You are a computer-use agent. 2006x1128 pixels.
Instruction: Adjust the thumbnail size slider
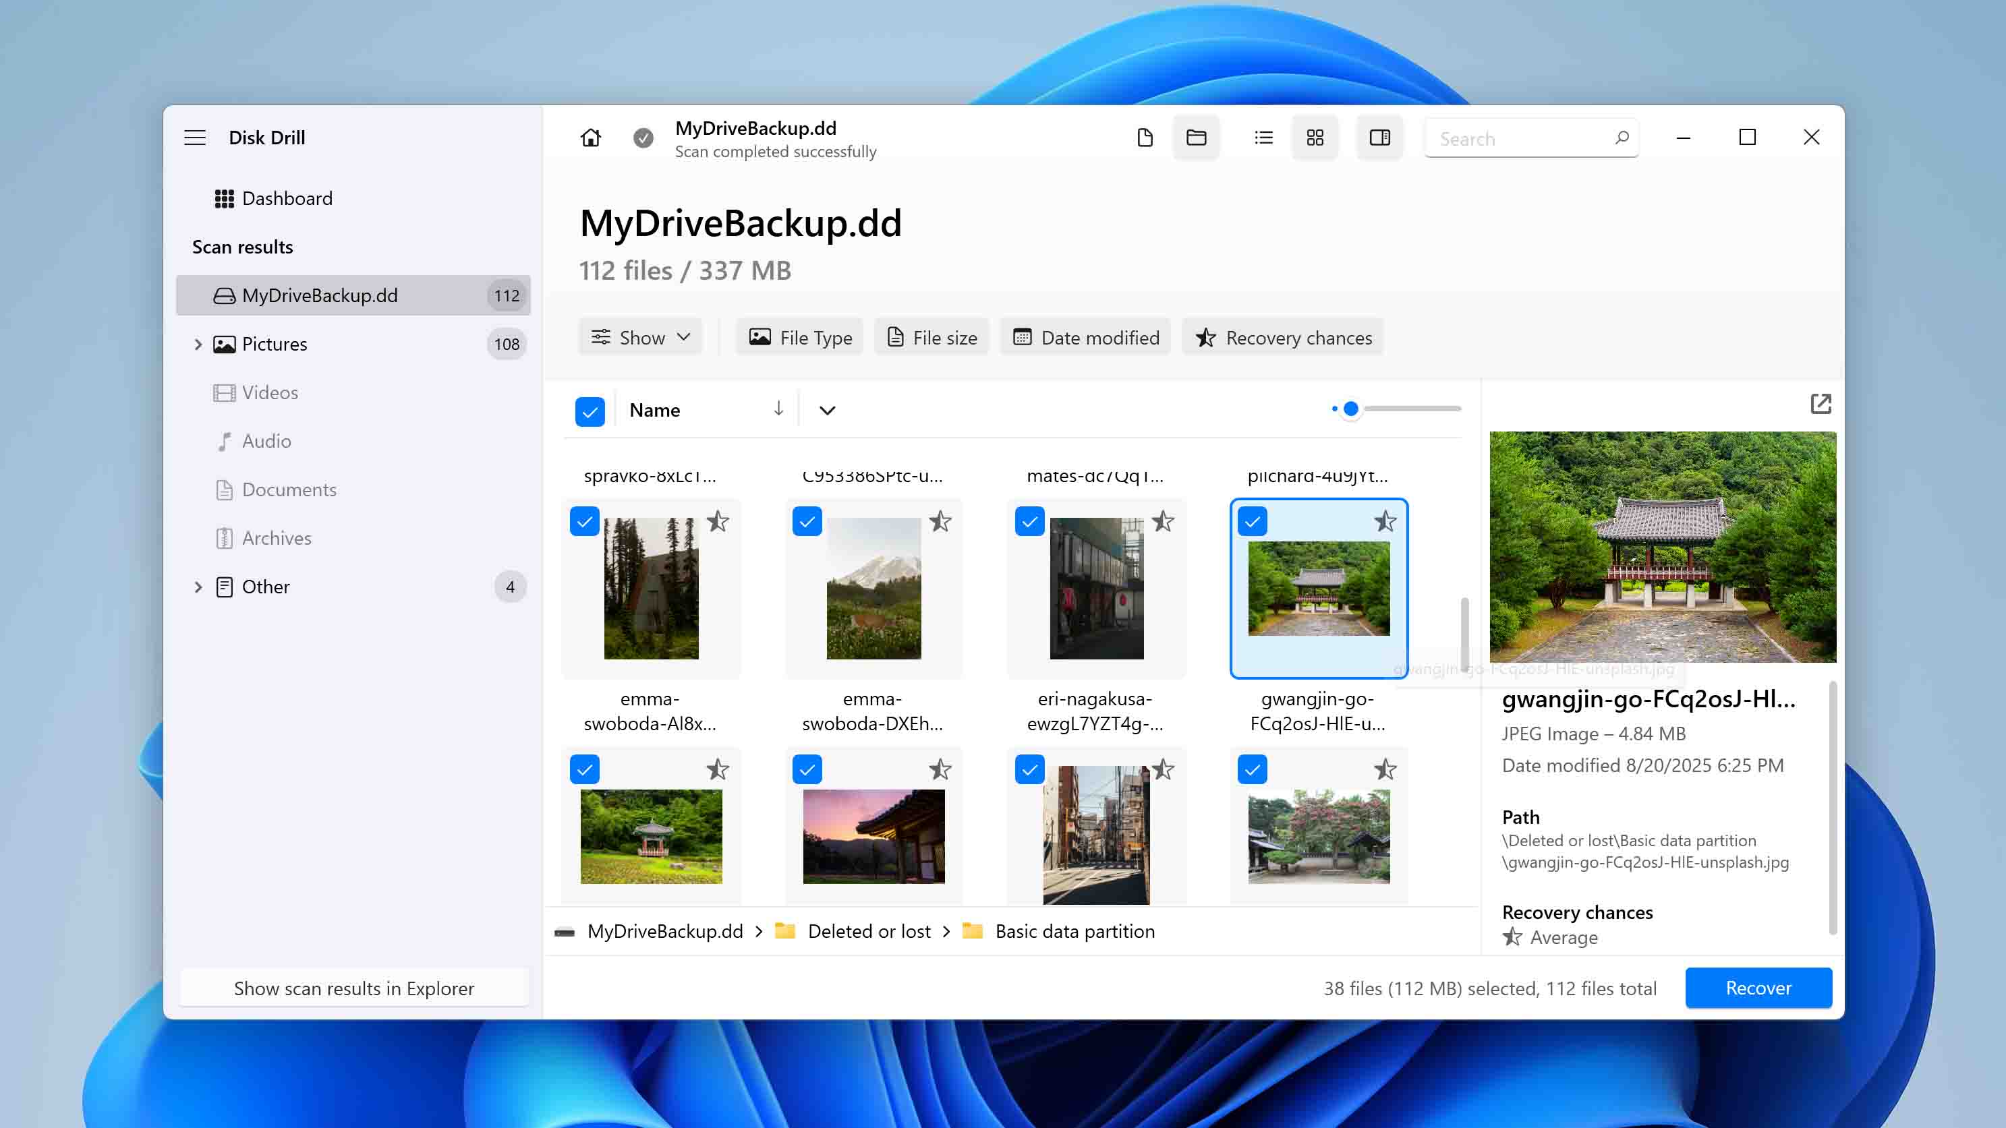[1350, 408]
